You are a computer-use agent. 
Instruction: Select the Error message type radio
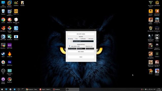tap(75, 39)
